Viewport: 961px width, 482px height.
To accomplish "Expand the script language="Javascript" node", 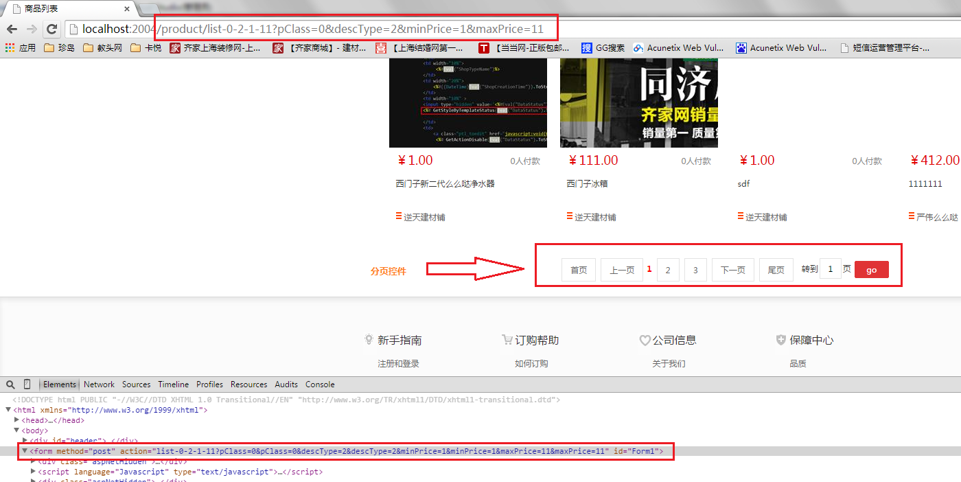I will (x=34, y=472).
